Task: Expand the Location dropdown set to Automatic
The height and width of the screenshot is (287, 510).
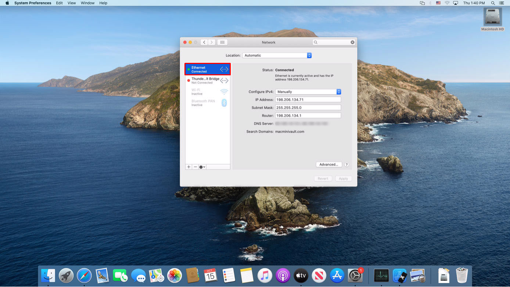Action: point(277,55)
